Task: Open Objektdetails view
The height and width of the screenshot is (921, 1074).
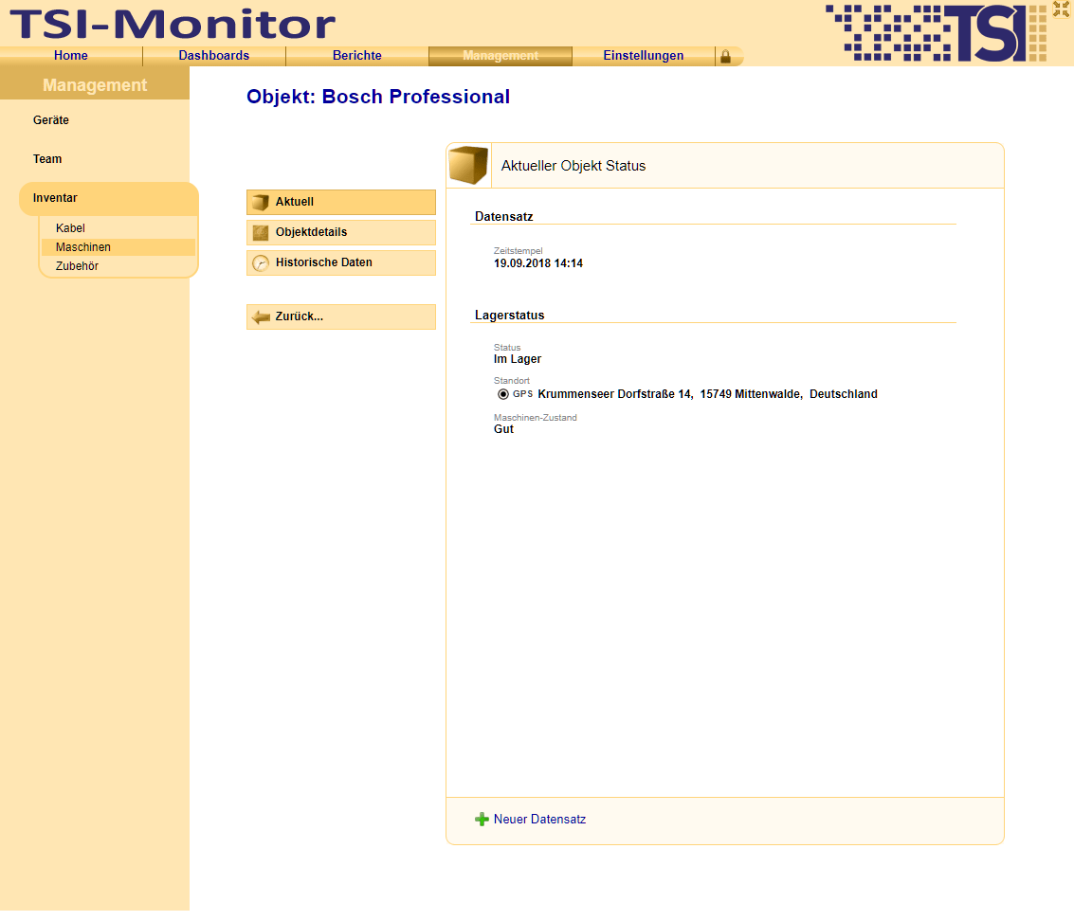Action: (x=341, y=233)
